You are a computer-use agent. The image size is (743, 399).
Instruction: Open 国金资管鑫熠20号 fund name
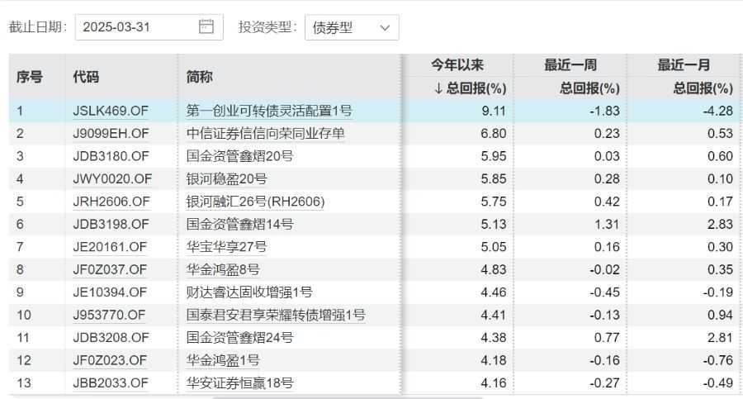[x=239, y=156]
